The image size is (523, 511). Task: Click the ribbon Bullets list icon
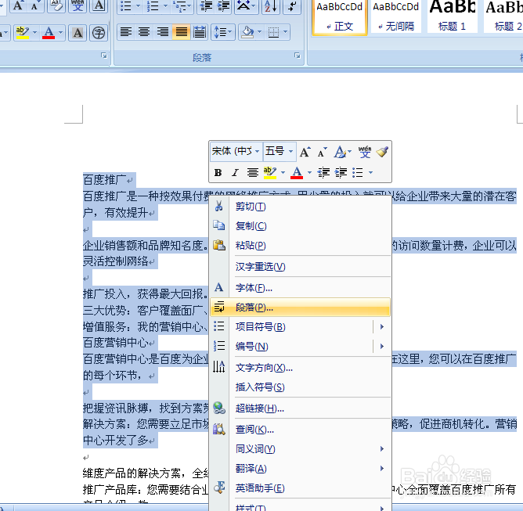pos(126,6)
